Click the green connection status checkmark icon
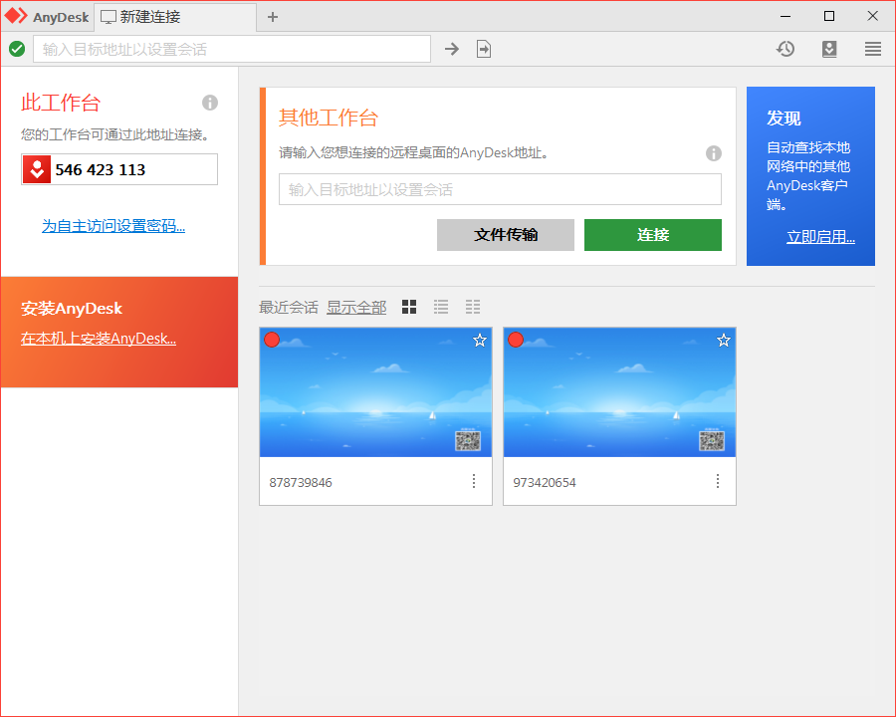 click(x=17, y=49)
